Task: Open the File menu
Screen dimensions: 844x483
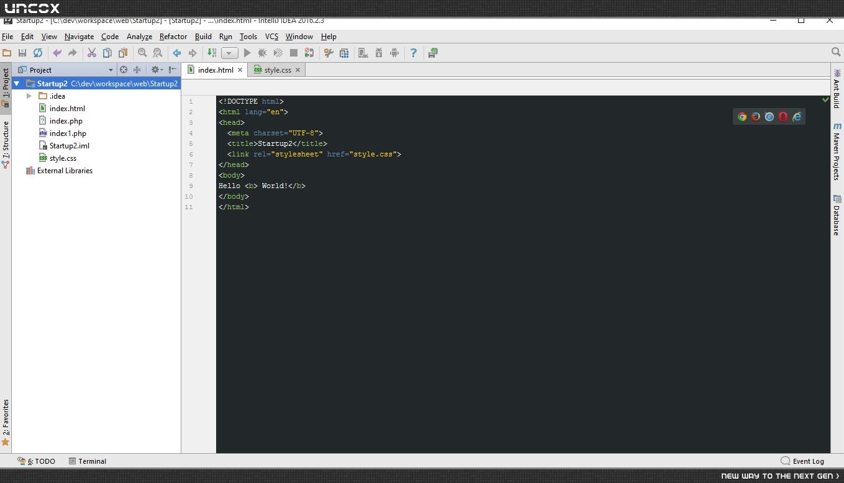Action: (x=7, y=37)
